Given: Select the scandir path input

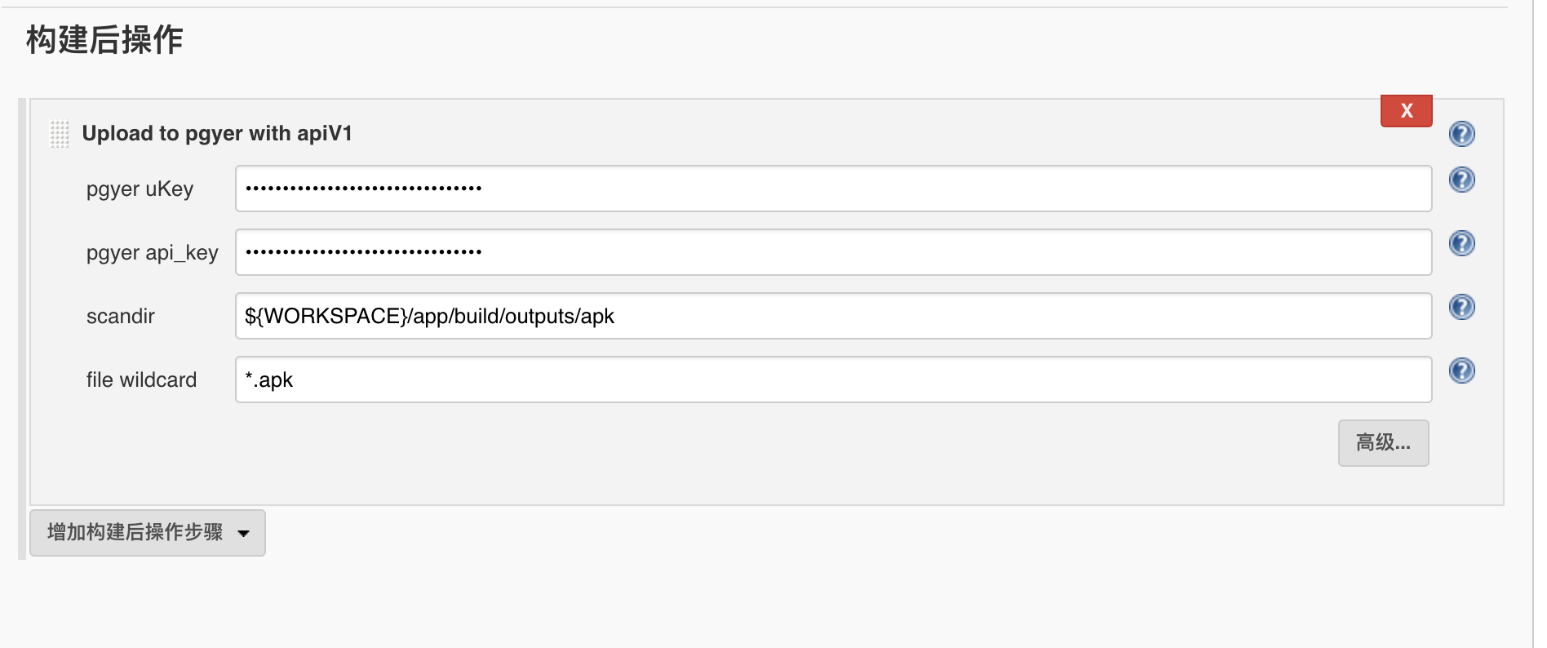Looking at the screenshot, I should [832, 316].
